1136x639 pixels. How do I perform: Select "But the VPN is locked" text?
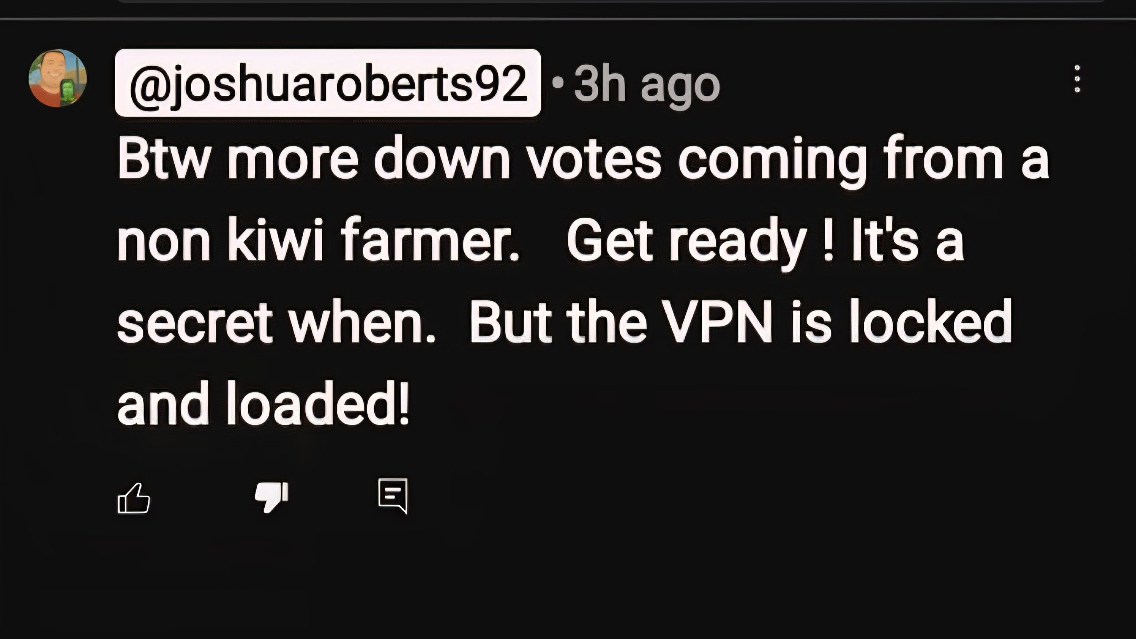click(740, 321)
